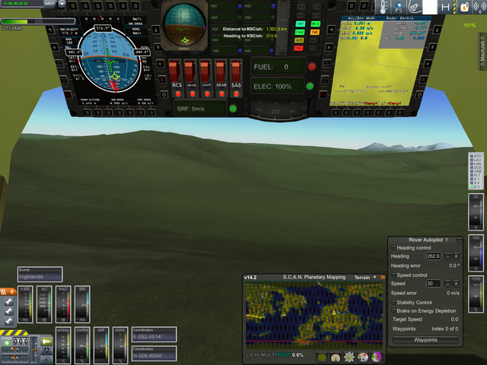Screen dimensions: 487x365
Task: Expand the MechJeb side tab
Action: click(x=482, y=52)
